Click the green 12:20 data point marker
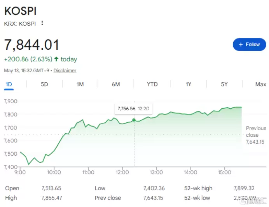Screen dimensions: 269x207 coord(134,120)
